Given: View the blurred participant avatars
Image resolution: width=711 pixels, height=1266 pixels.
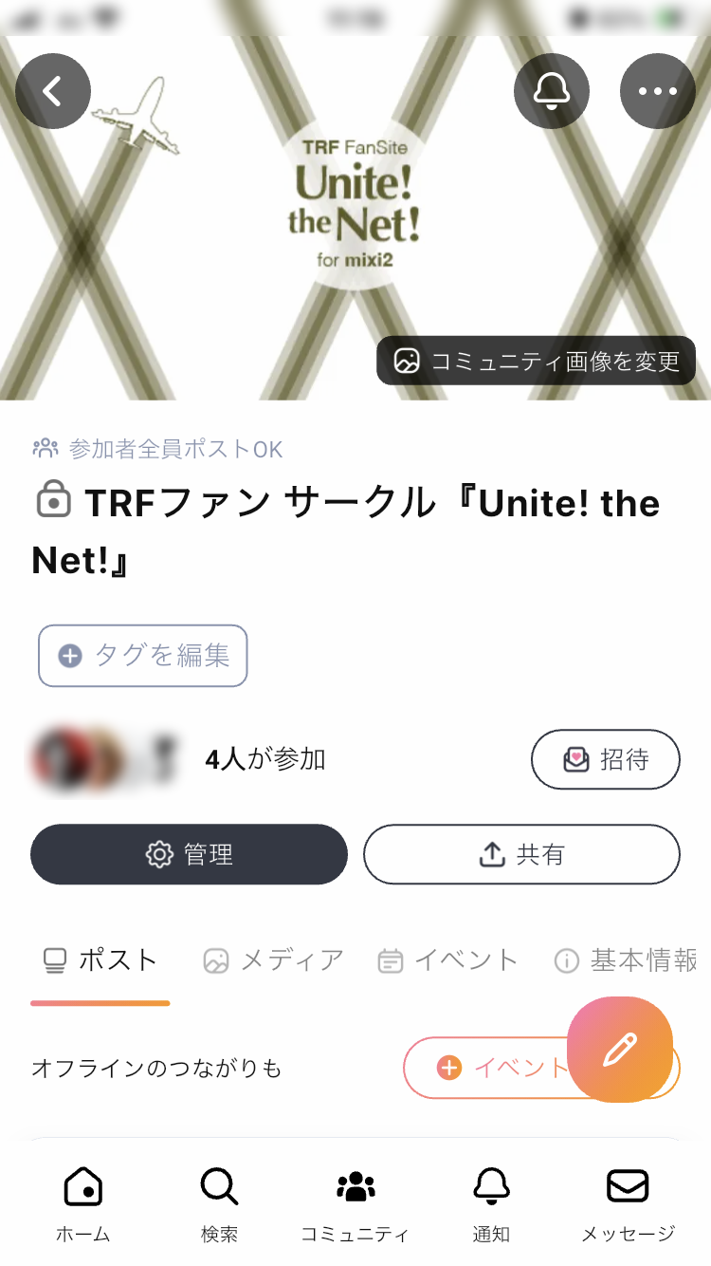Looking at the screenshot, I should click(104, 759).
